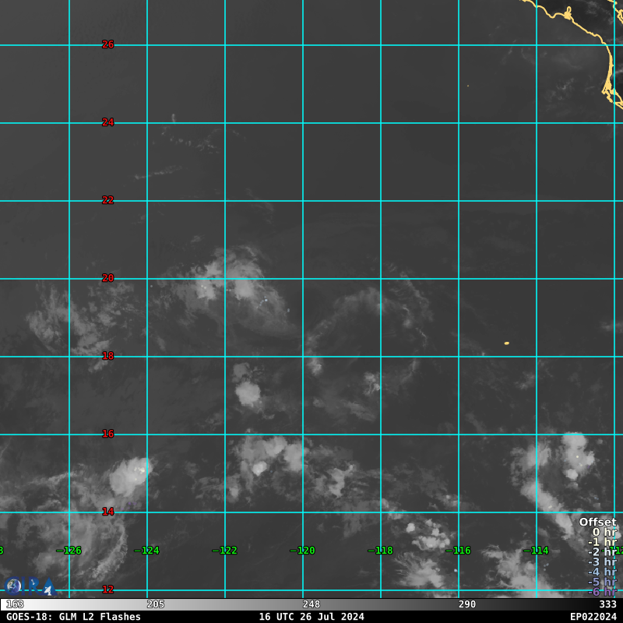Click the latitude label 18
The width and height of the screenshot is (623, 623).
tap(107, 356)
